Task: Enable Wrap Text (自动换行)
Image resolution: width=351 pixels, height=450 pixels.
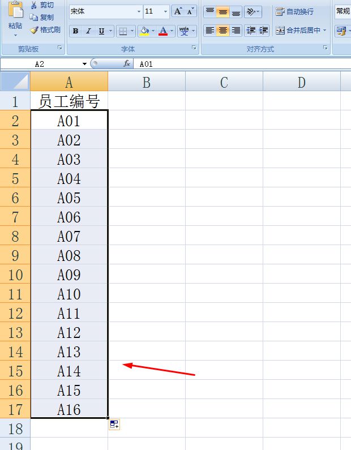Action: (x=294, y=11)
